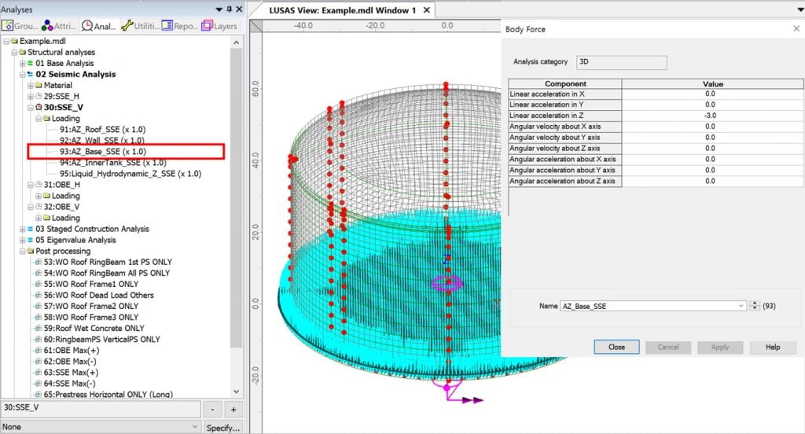Click the Close button in Body Force dialog
Image resolution: width=805 pixels, height=434 pixels.
point(616,347)
